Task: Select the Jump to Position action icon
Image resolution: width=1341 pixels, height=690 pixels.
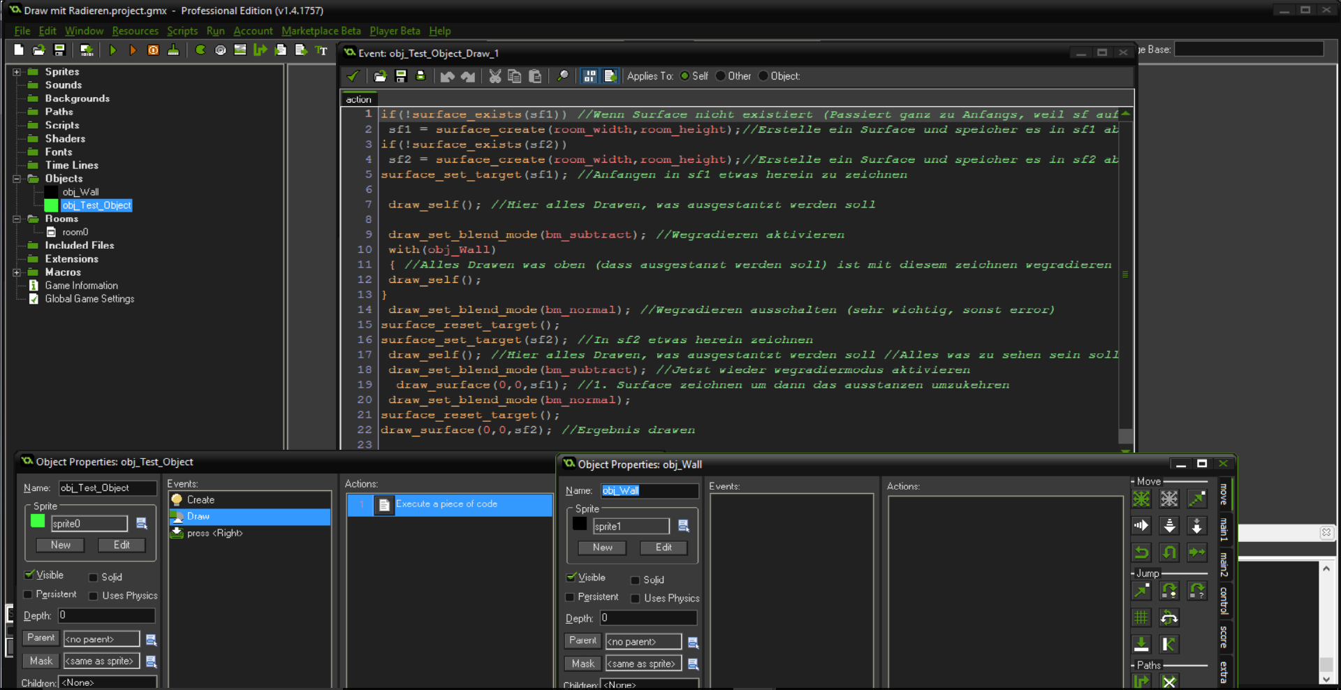Action: tap(1141, 591)
